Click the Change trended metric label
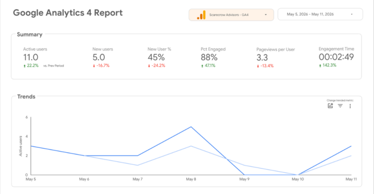 pyautogui.click(x=340, y=101)
